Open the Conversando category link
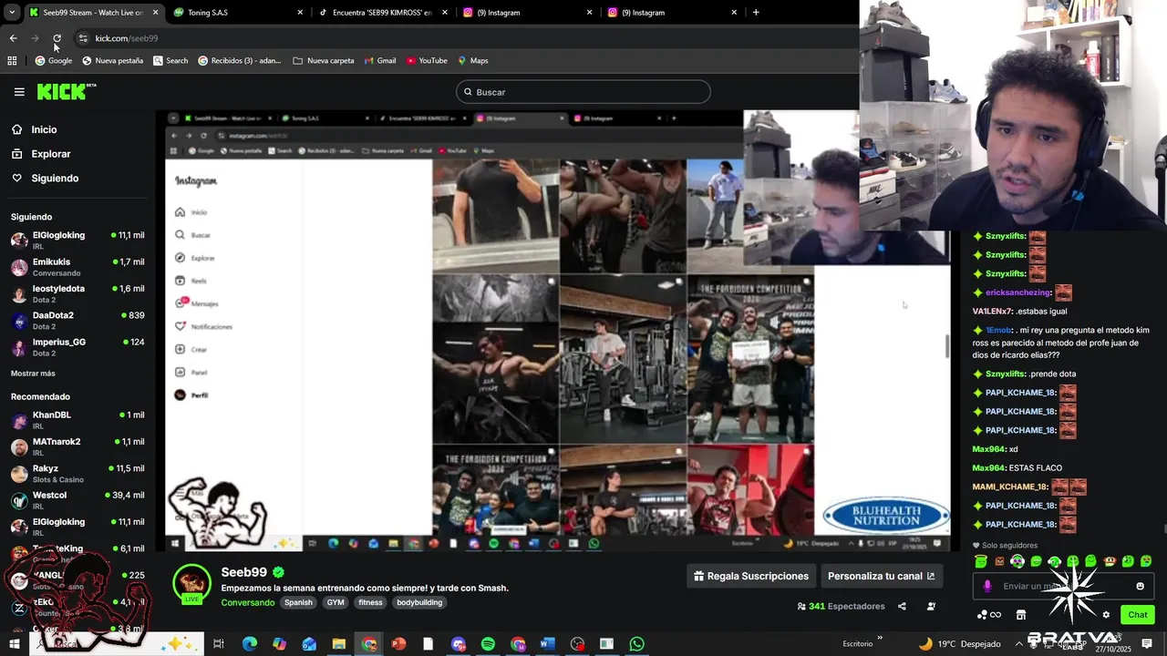 click(x=247, y=603)
